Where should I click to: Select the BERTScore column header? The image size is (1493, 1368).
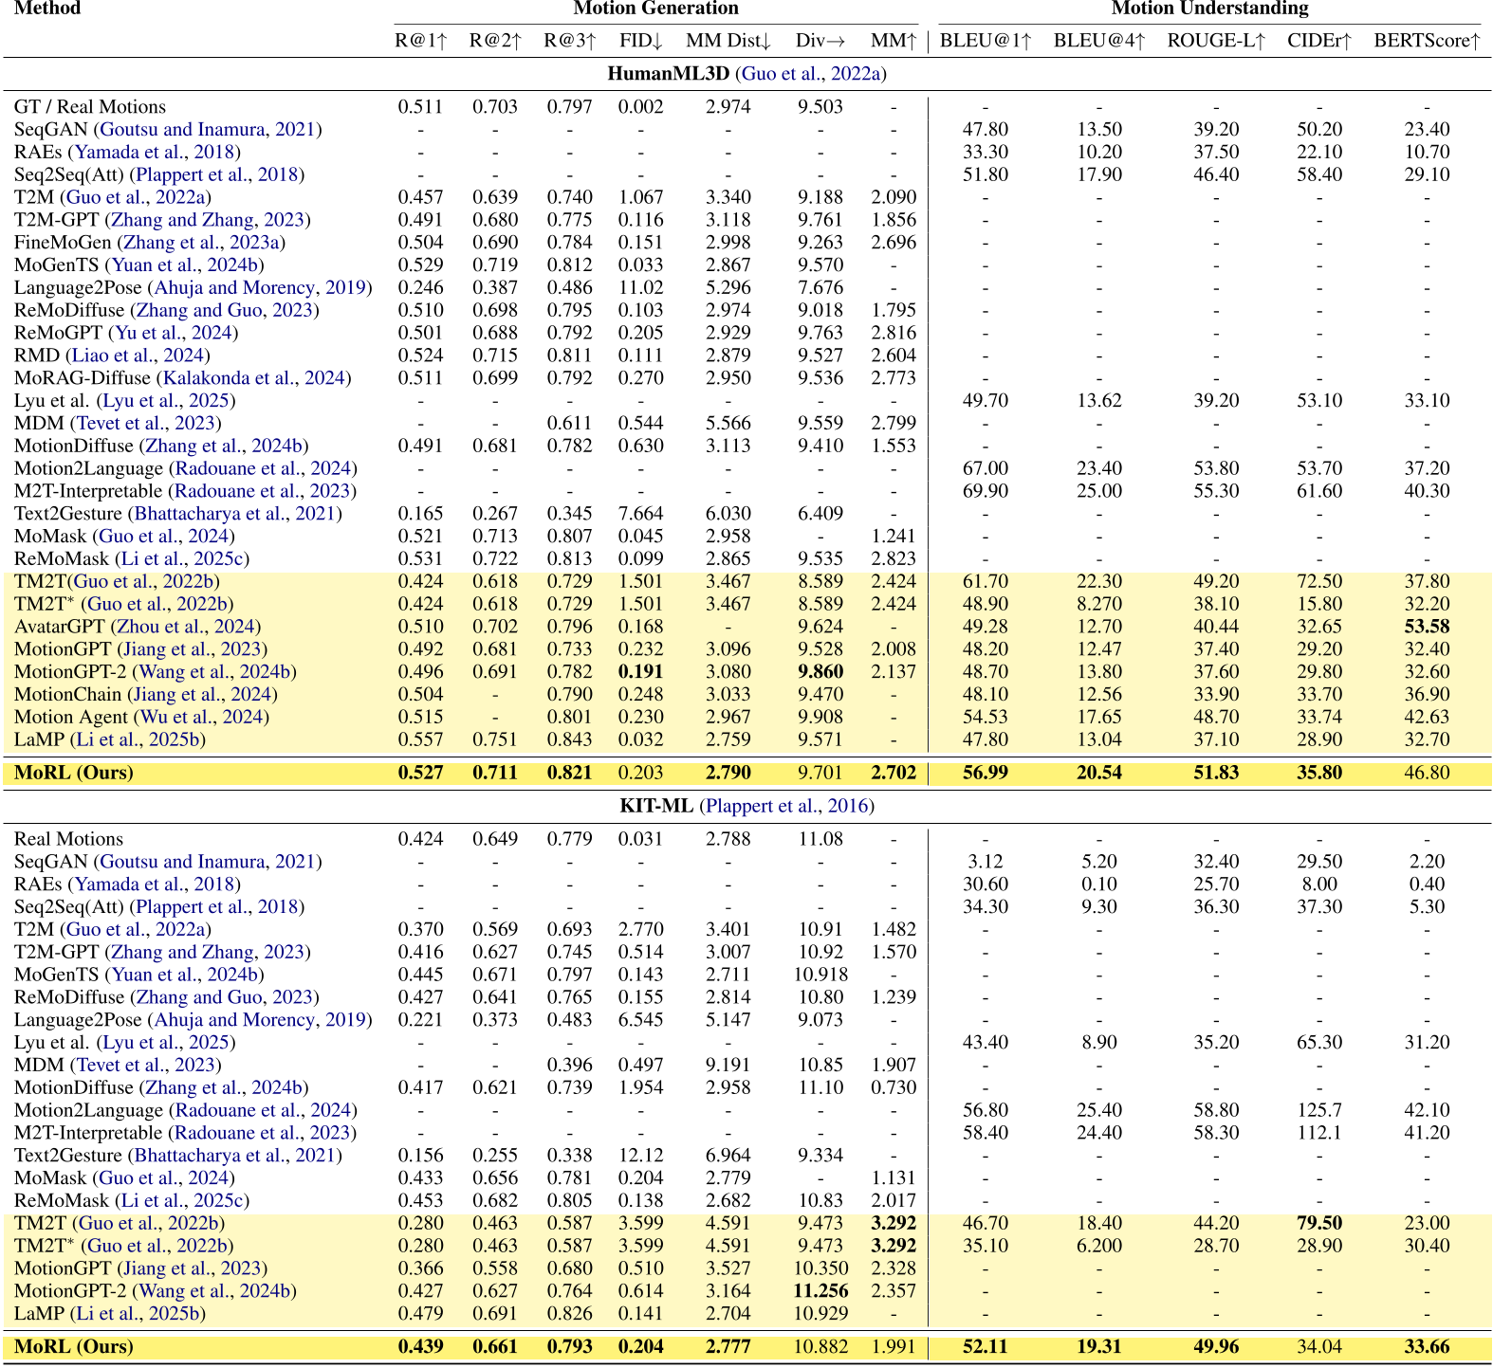coord(1427,41)
